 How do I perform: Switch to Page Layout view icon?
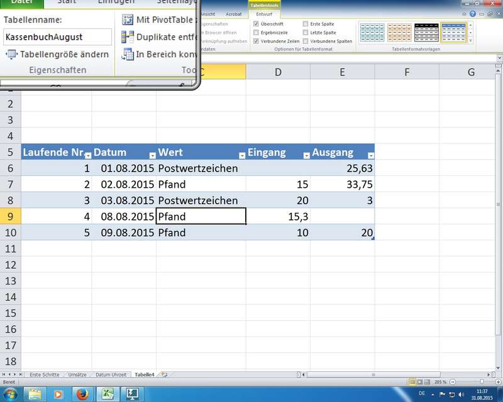click(419, 382)
